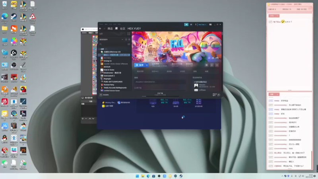This screenshot has height=179, width=318.
Task: Switch Steam to Big Picture mode icon
Action: [x=210, y=25]
